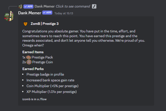Click the "izomb is in a /flow" footer text
The image size is (166, 111).
(34, 99)
